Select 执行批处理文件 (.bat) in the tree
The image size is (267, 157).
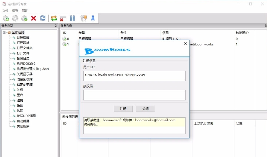coord(33,69)
